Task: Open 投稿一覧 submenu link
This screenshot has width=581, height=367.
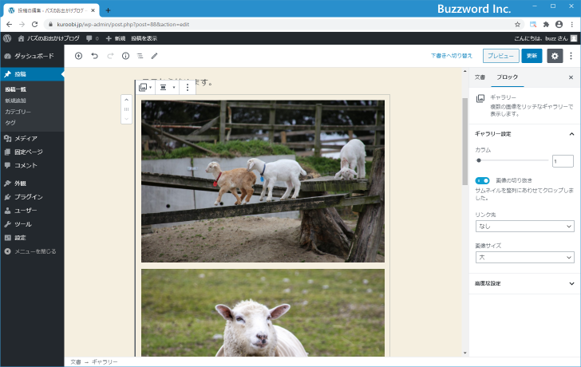Action: (x=16, y=89)
